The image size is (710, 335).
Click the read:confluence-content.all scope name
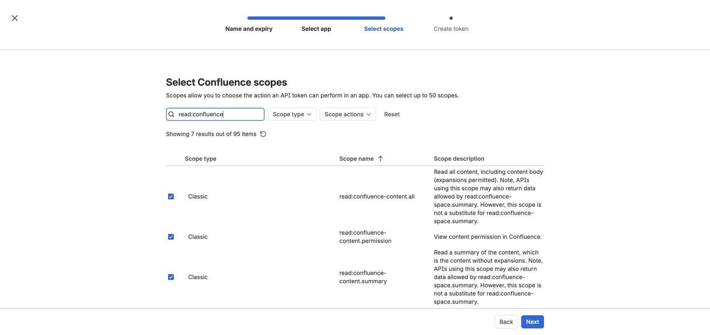377,196
